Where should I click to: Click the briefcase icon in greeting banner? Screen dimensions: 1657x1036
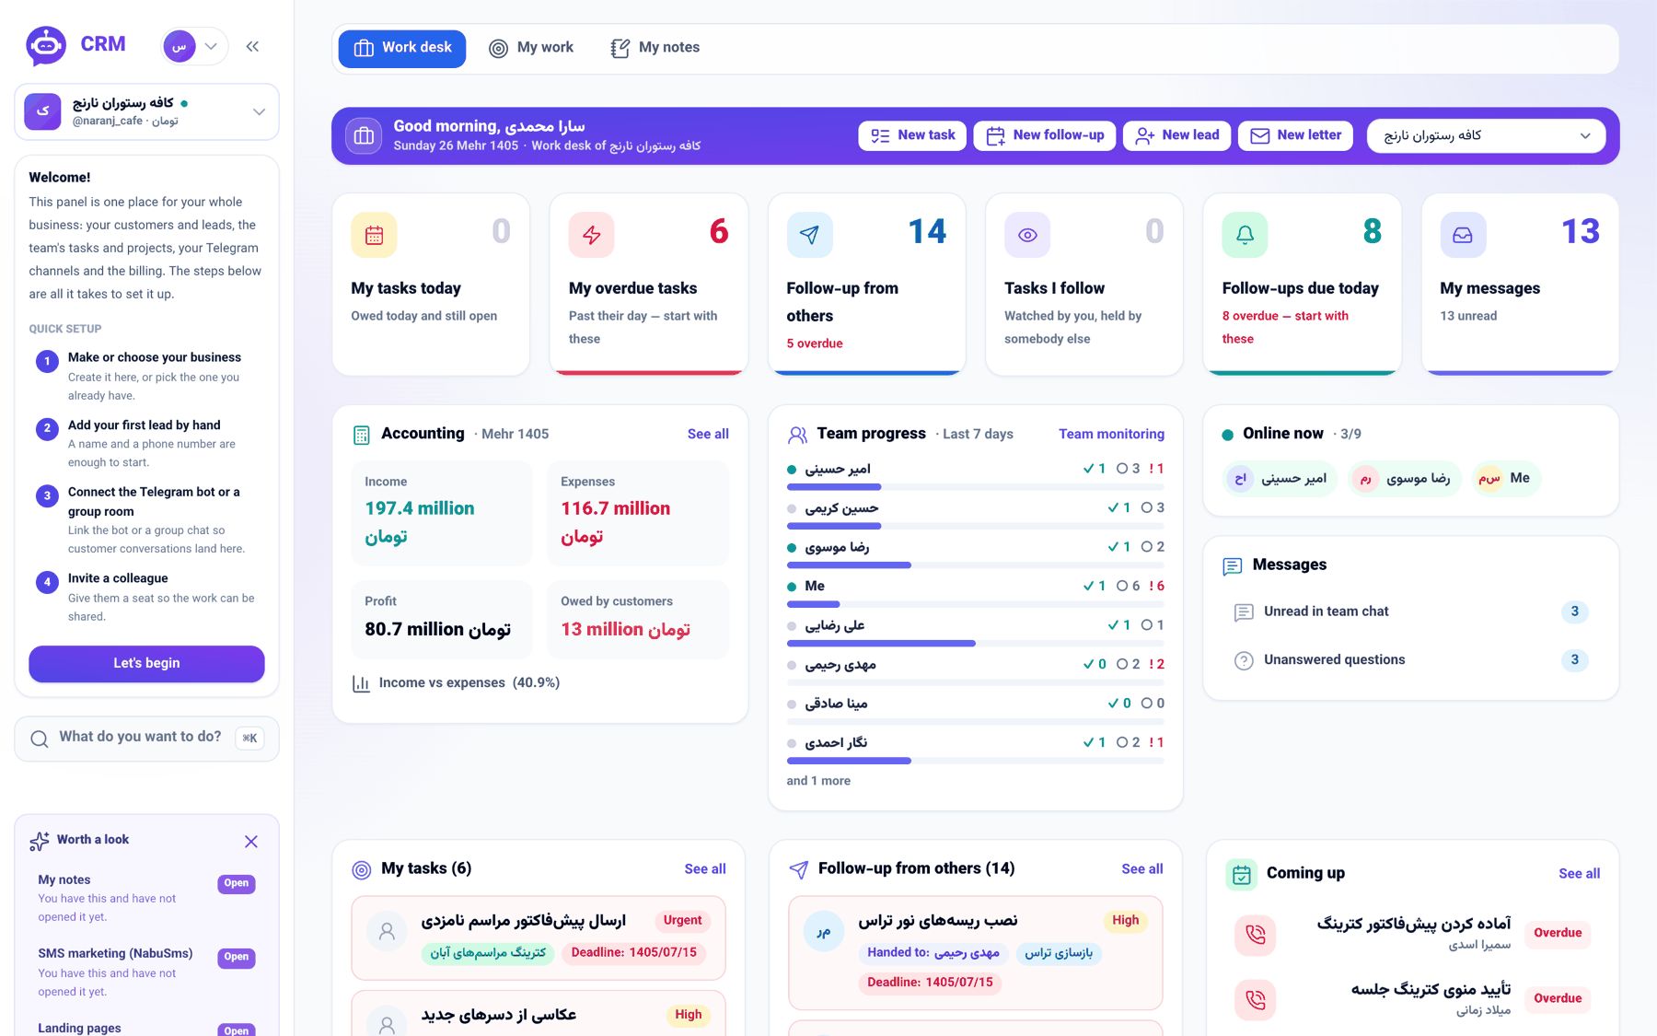point(365,135)
